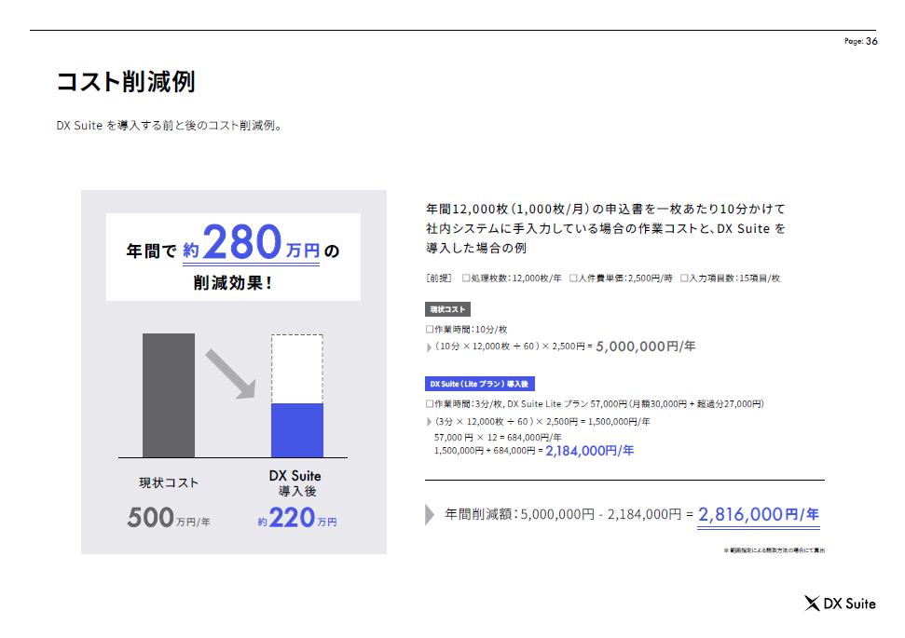The image size is (905, 638).
Task: Click the page number 36
Action: tap(871, 41)
